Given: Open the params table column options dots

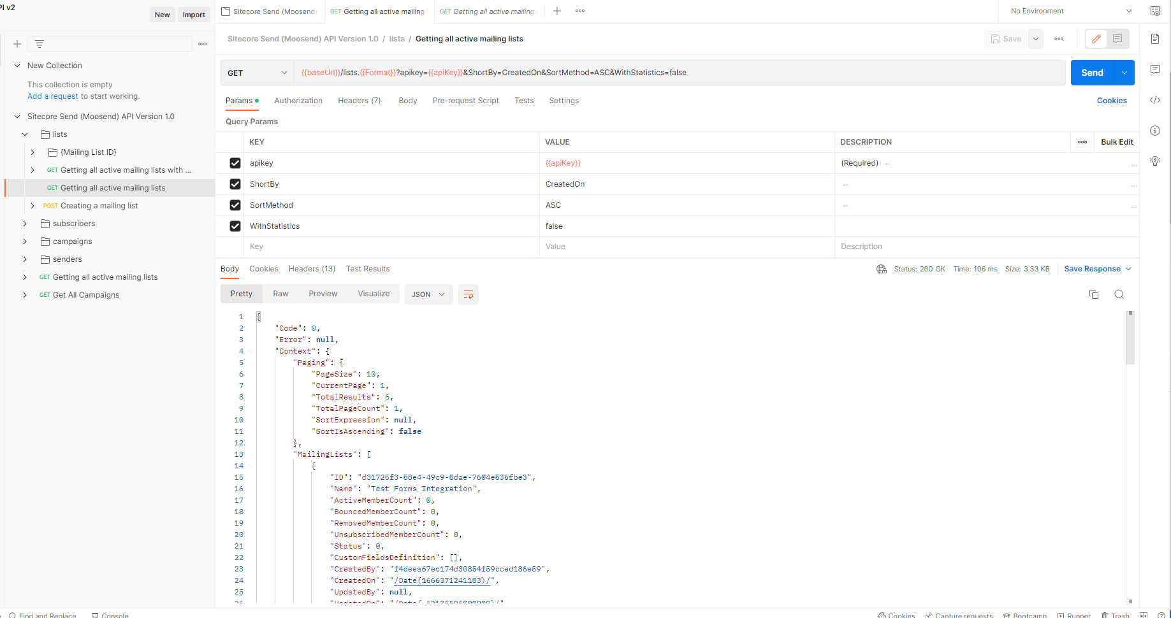Looking at the screenshot, I should (1082, 142).
